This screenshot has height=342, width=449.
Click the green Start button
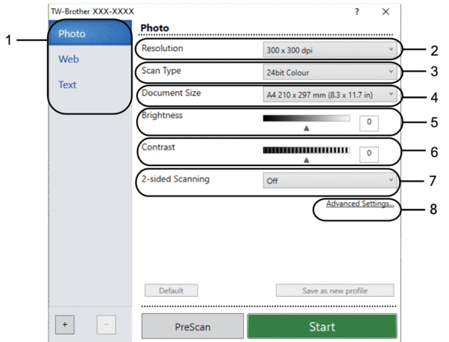click(322, 326)
